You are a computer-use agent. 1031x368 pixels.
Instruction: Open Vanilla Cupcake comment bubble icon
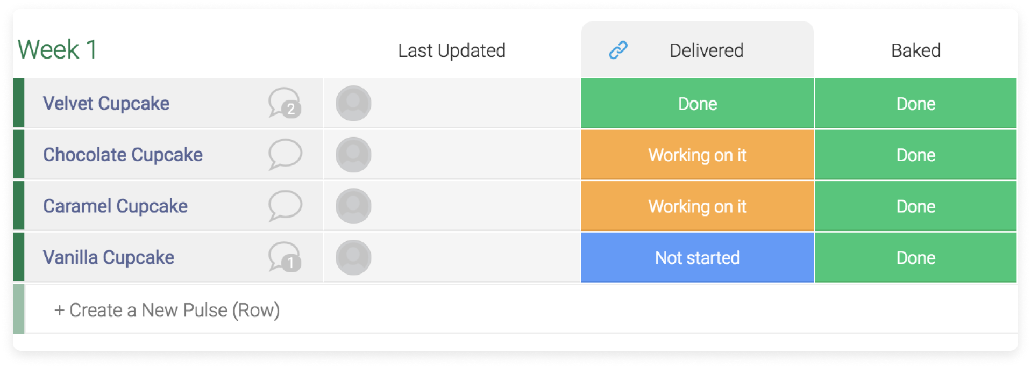point(285,257)
